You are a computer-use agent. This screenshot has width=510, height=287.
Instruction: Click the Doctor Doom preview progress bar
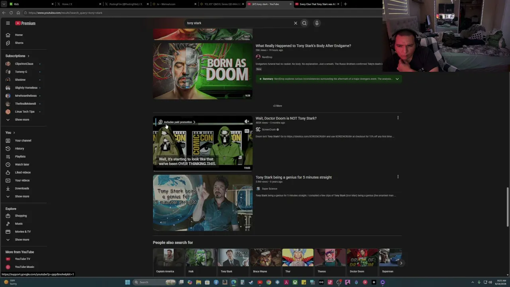203,170
